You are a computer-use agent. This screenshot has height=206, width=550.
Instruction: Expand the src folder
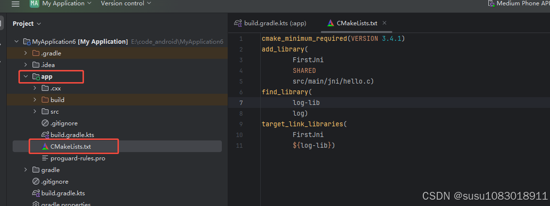pyautogui.click(x=34, y=112)
